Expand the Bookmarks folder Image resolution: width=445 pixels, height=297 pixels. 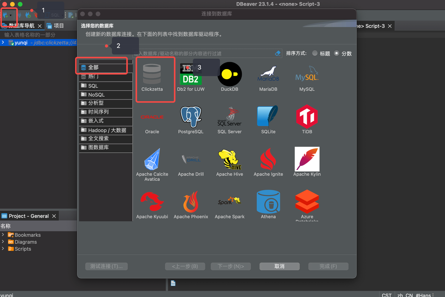click(x=3, y=235)
